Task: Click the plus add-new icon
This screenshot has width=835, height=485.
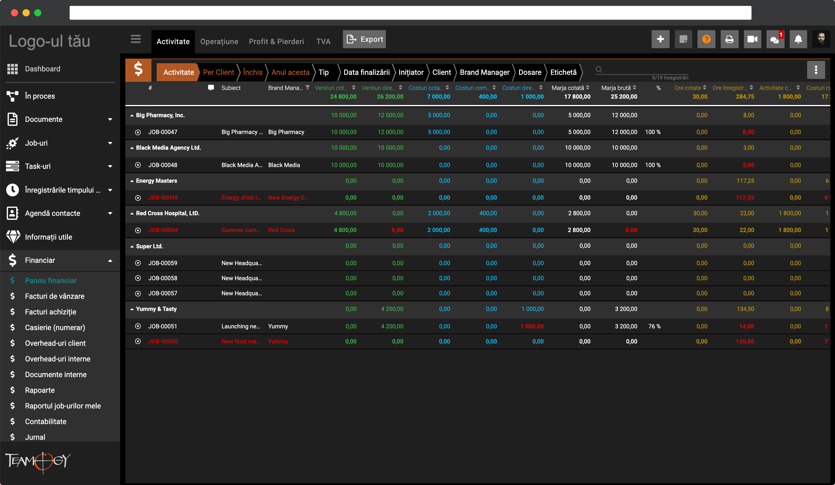Action: click(x=660, y=39)
